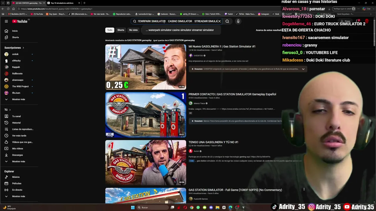Open PRIMER CONTACTO Gas Station video thumbnail
Screen dimensions: 376x211
coord(146,115)
